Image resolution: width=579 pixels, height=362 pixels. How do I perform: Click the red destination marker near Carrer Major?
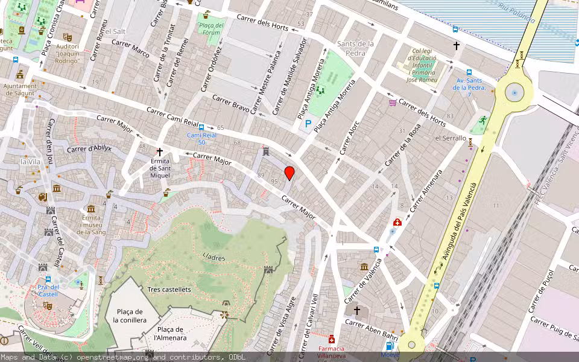coord(291,174)
